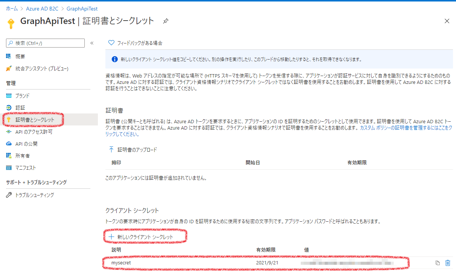Click the クライアント シークレット section heading
The width and height of the screenshot is (456, 273).
[x=132, y=210]
